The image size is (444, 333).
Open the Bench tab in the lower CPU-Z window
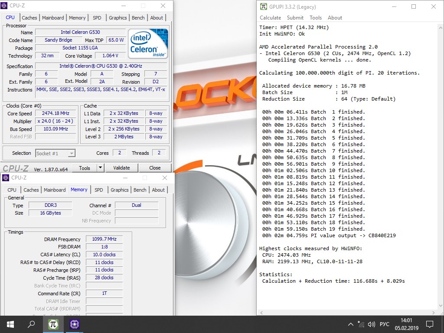(x=140, y=190)
